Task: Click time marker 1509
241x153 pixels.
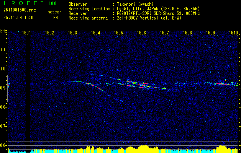Action: pos(210,33)
